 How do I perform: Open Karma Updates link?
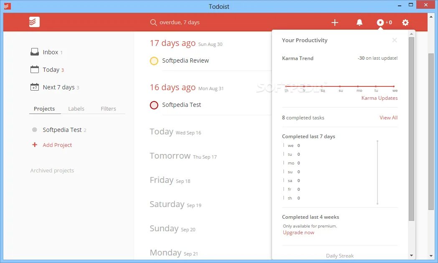coord(380,98)
